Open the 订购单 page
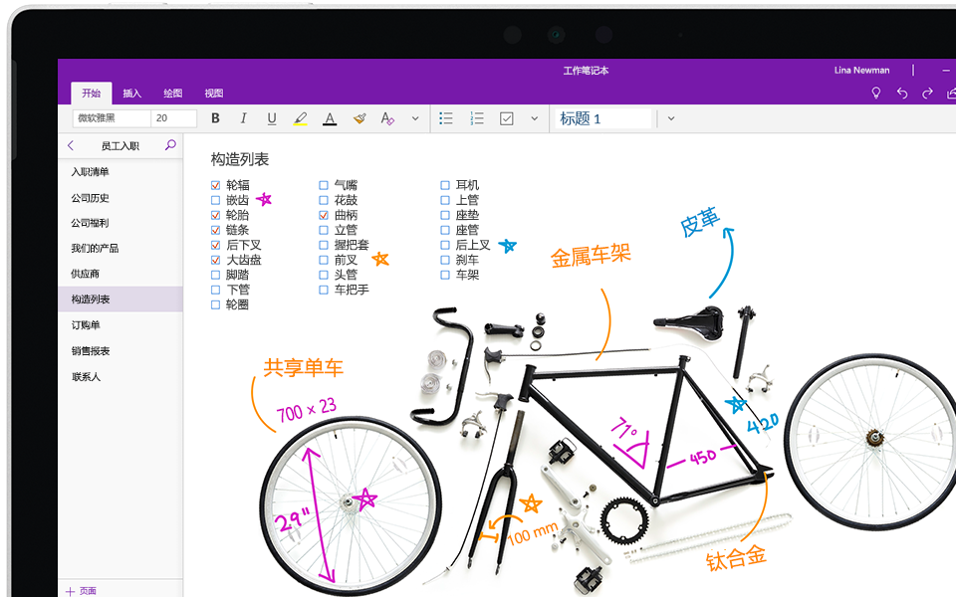Viewport: 956px width, 597px height. pos(120,324)
